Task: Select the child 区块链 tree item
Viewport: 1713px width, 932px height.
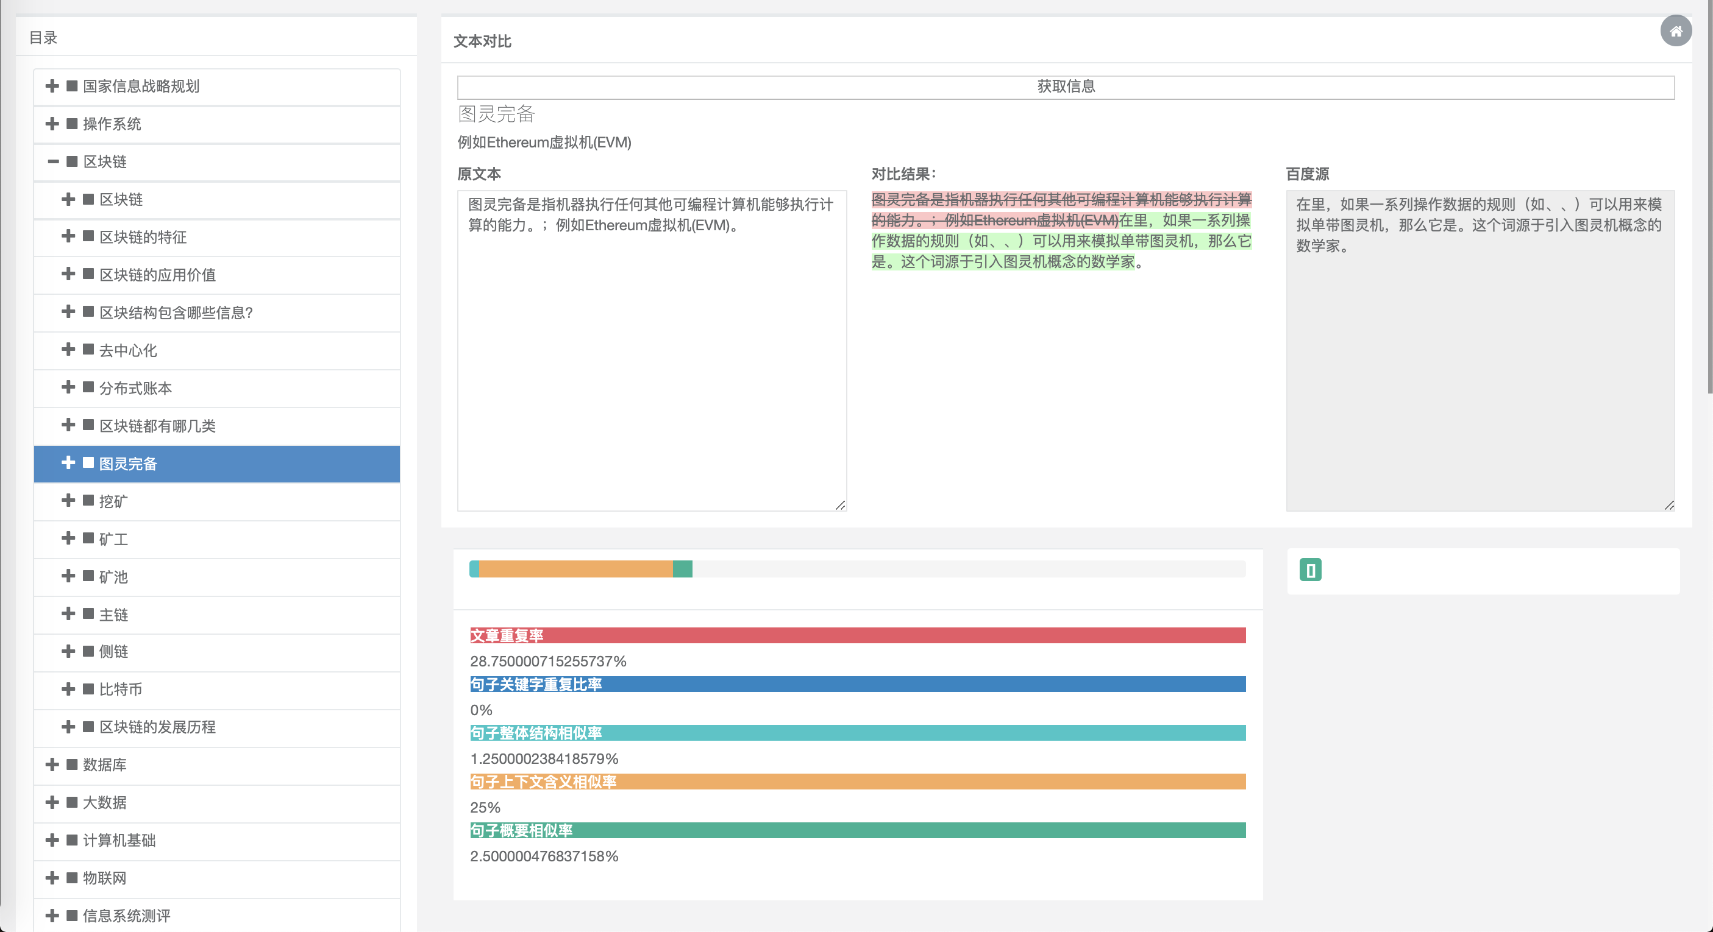Action: (x=217, y=199)
